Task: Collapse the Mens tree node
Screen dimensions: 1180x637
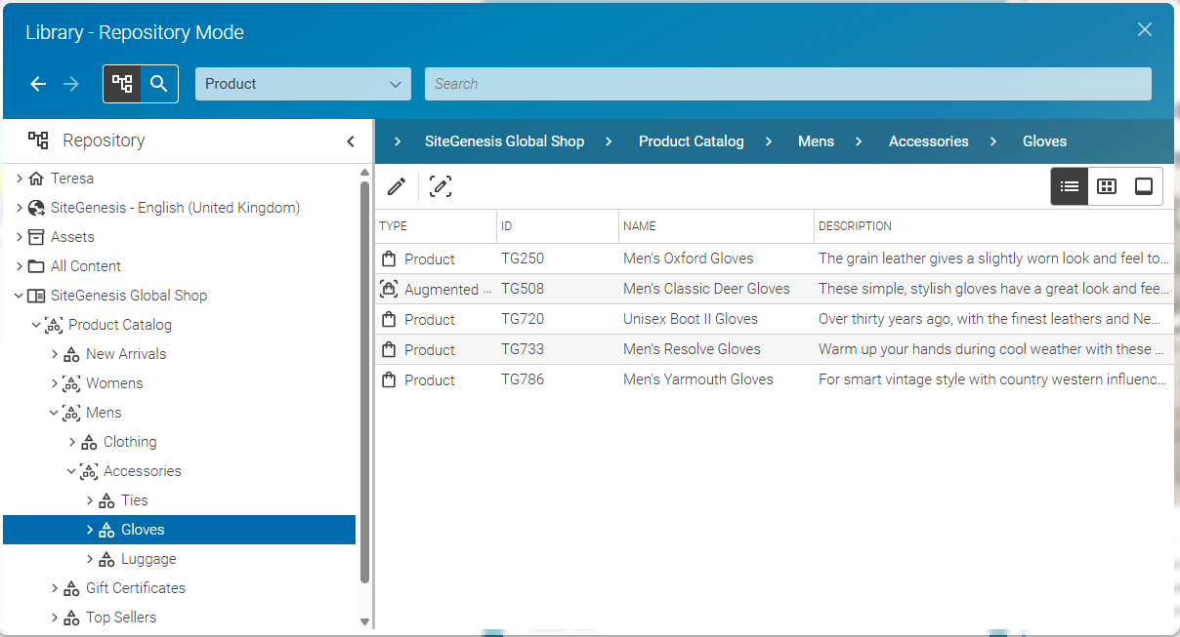Action: pos(55,413)
